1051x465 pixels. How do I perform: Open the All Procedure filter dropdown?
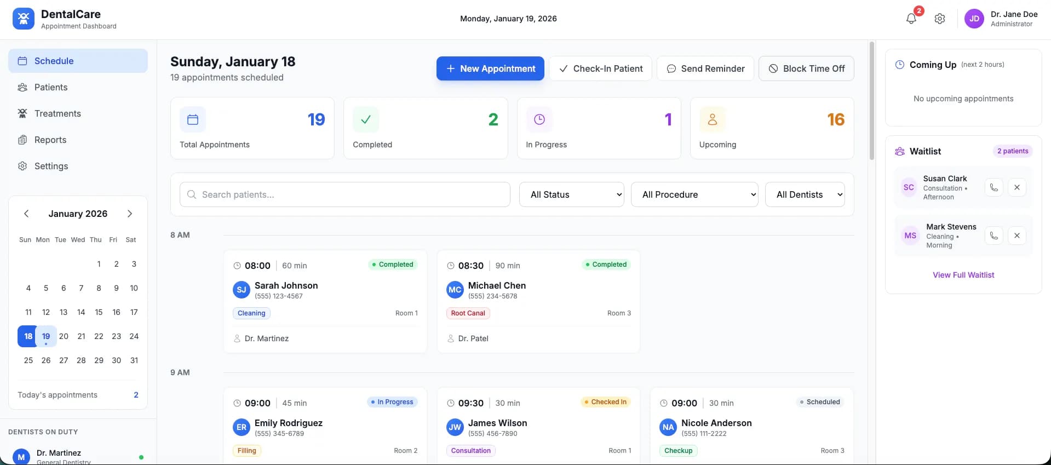click(694, 194)
